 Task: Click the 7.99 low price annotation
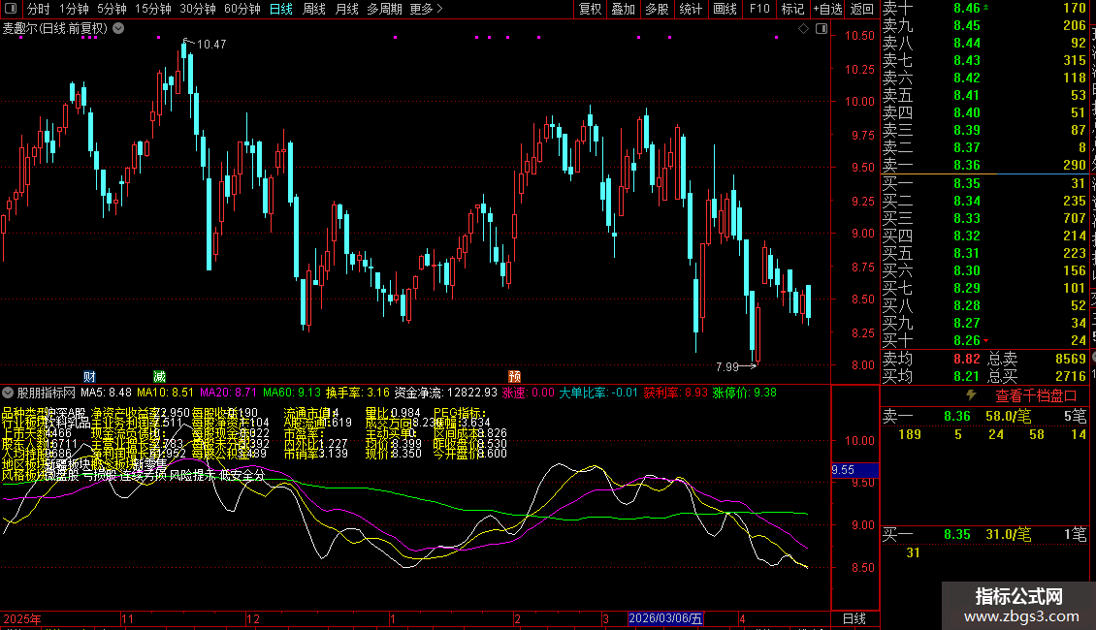click(726, 366)
